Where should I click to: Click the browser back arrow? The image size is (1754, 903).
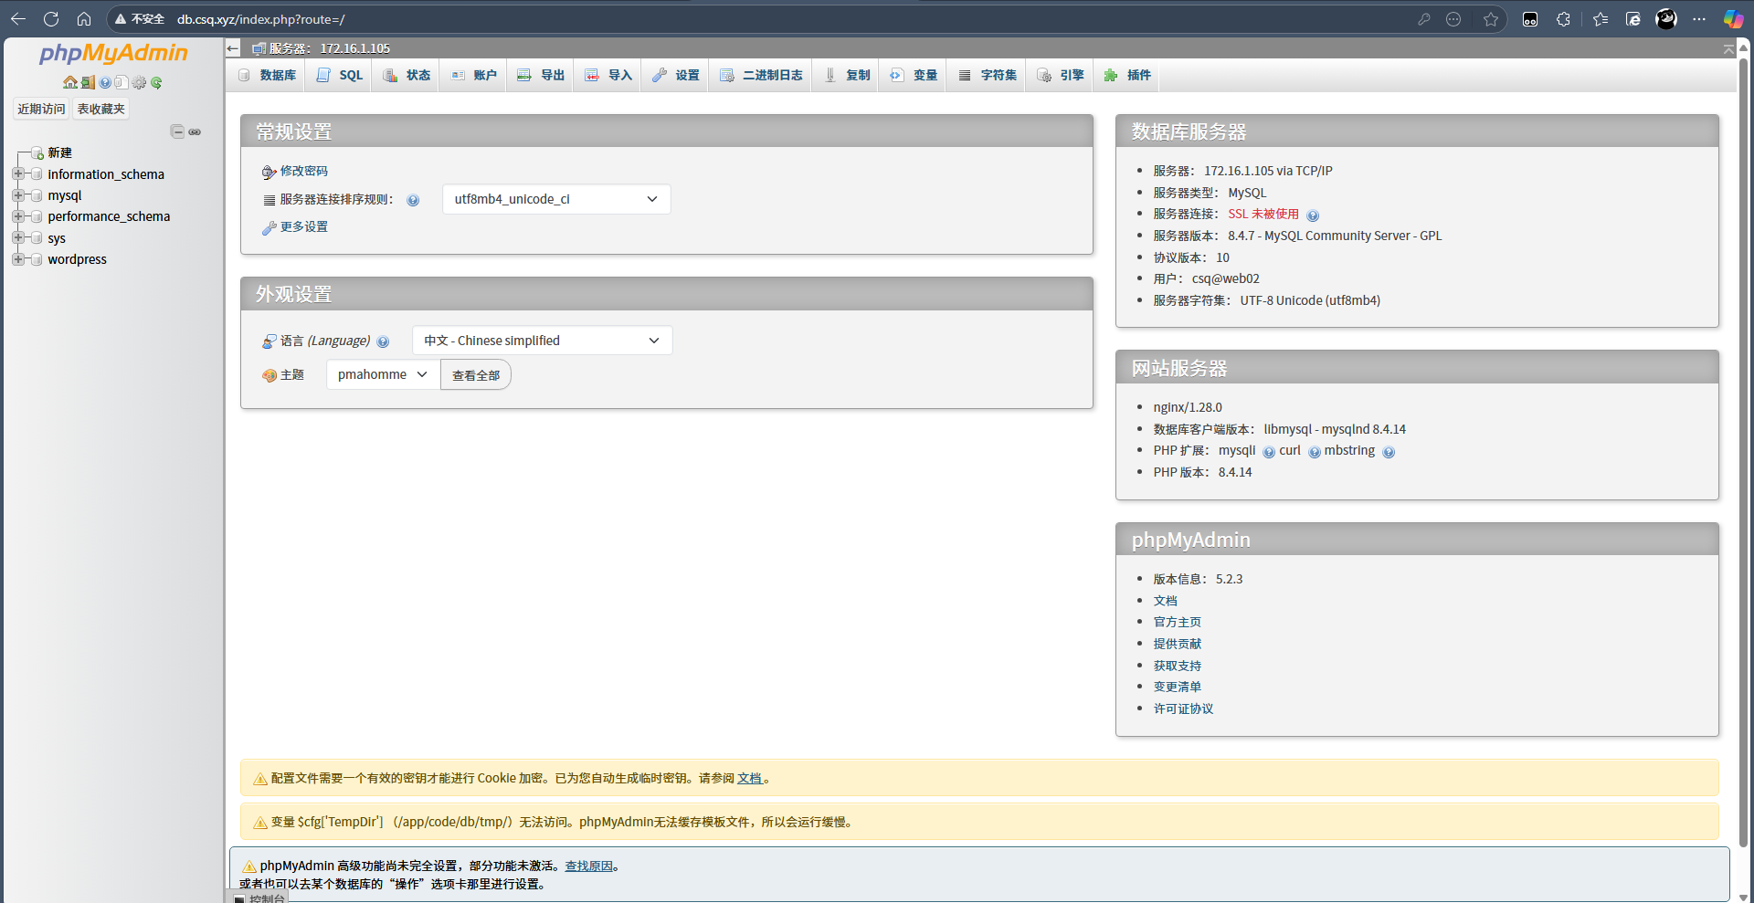click(18, 19)
